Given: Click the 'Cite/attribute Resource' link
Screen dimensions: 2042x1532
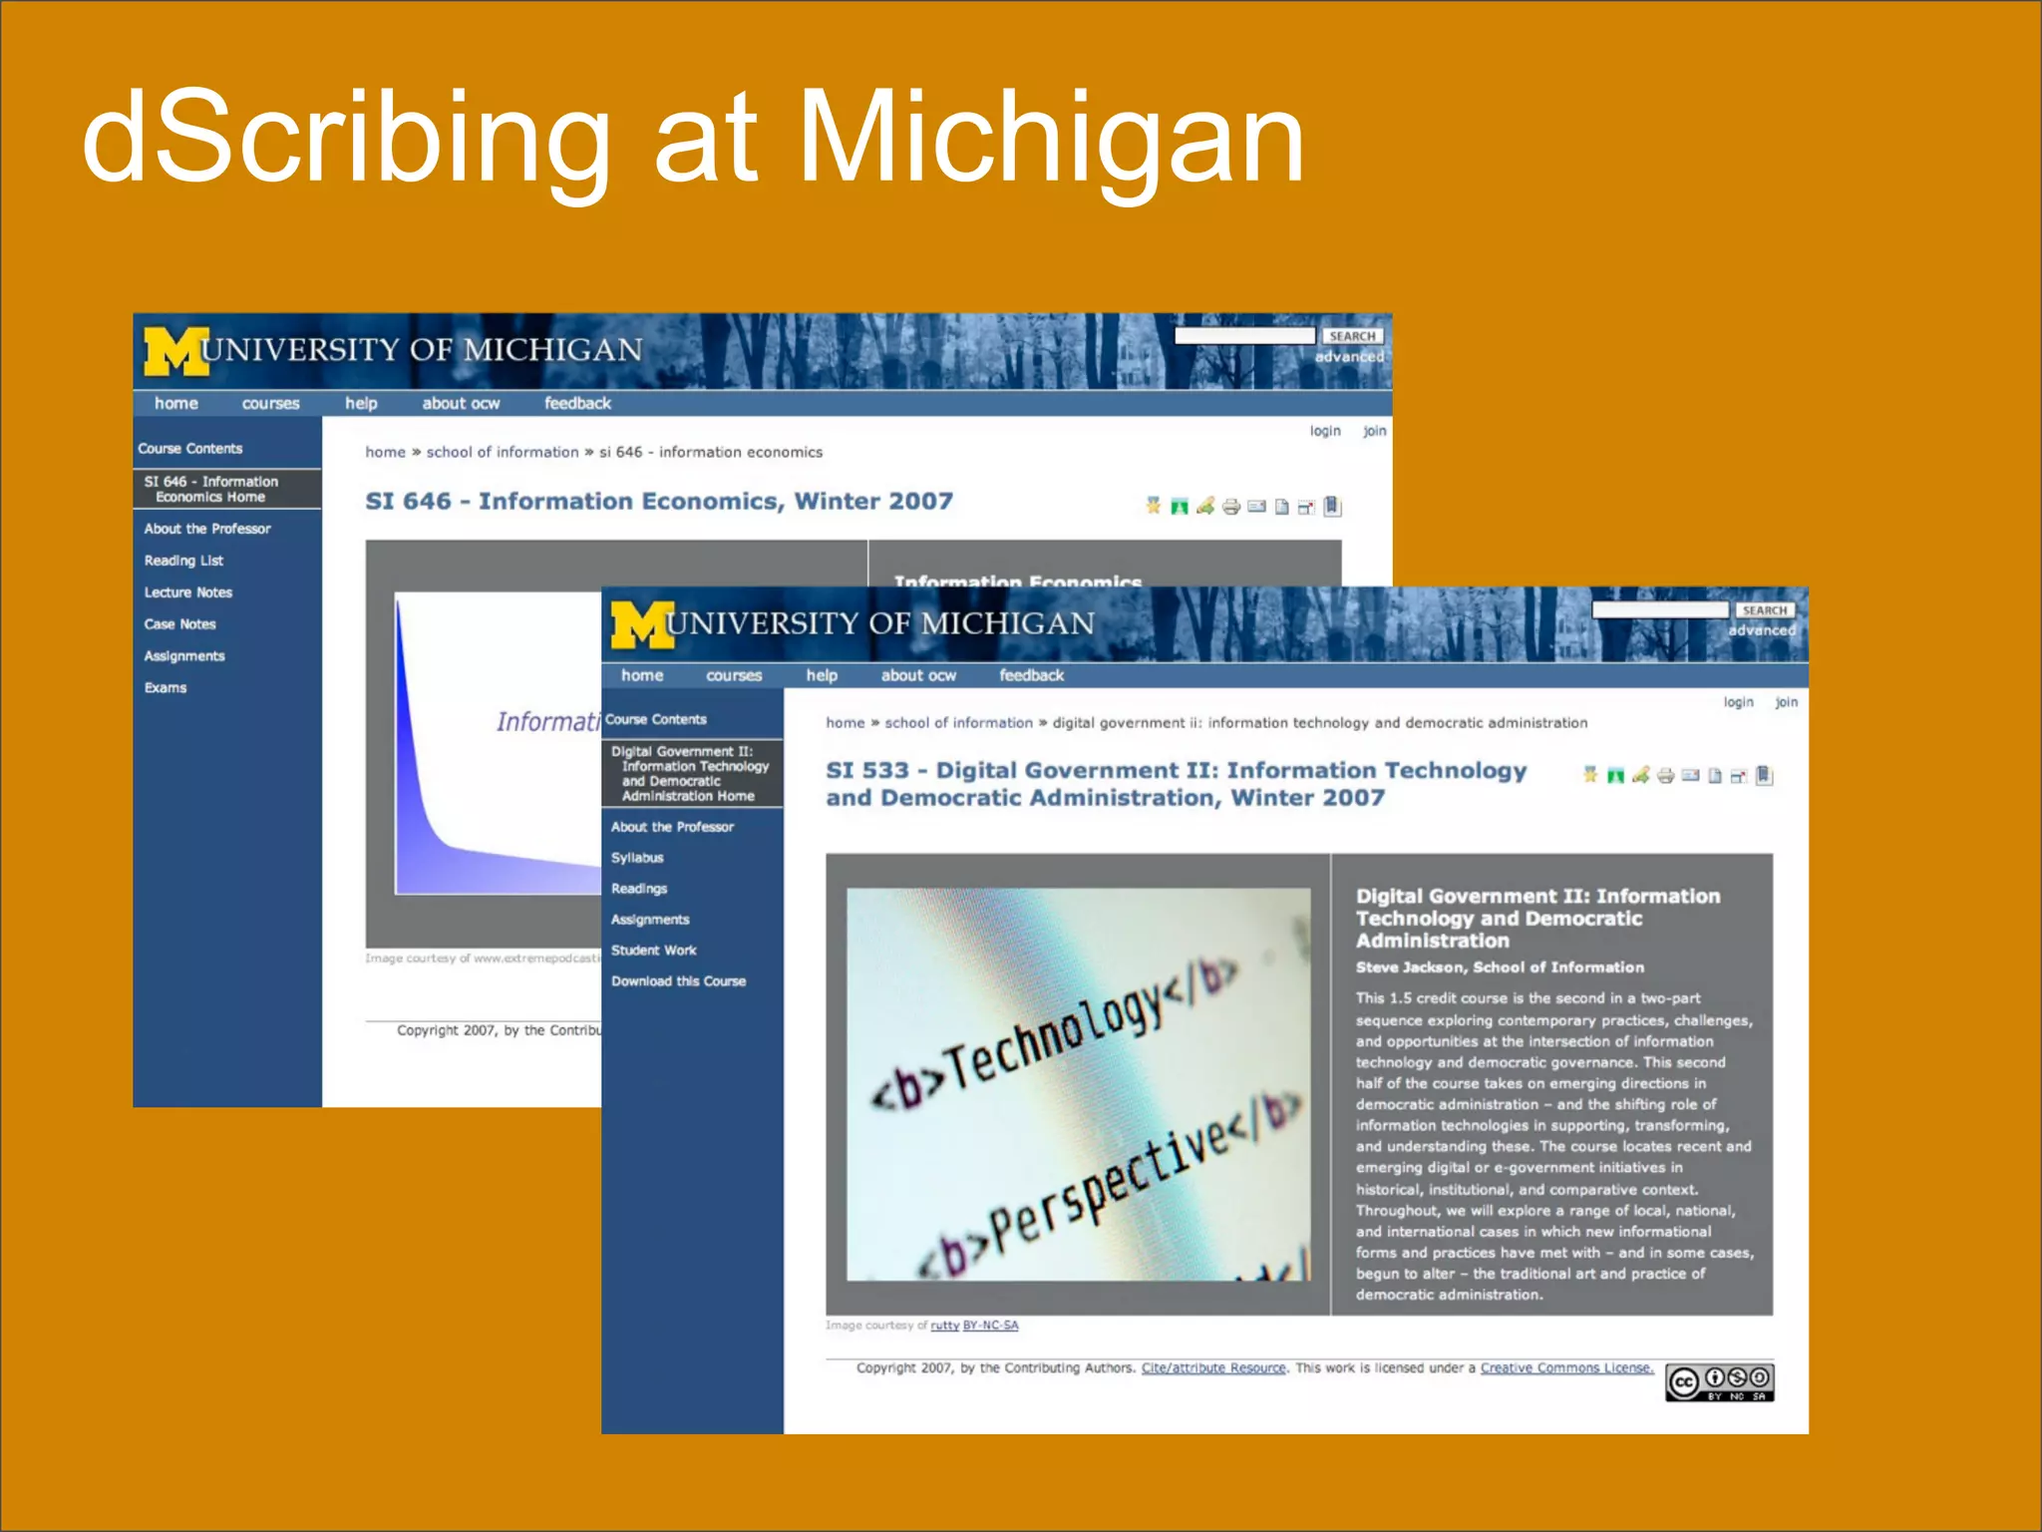Looking at the screenshot, I should click(x=1213, y=1368).
